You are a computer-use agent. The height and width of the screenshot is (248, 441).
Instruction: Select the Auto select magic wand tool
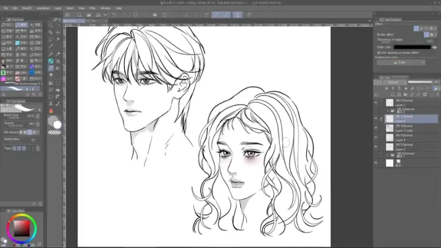click(58, 39)
